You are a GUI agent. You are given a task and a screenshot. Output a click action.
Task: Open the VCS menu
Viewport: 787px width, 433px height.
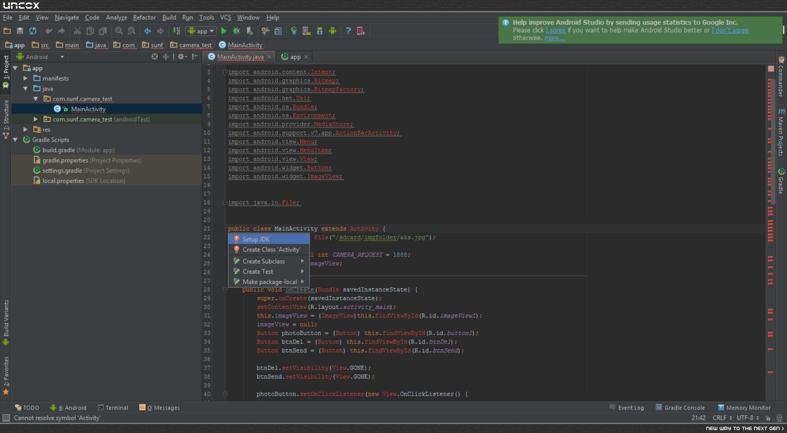point(225,17)
